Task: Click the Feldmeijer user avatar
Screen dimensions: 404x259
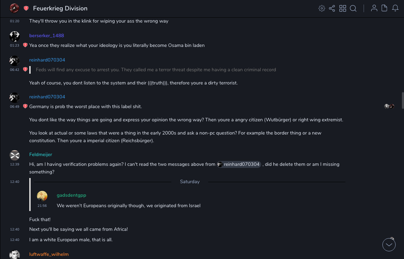Action: coord(15,155)
